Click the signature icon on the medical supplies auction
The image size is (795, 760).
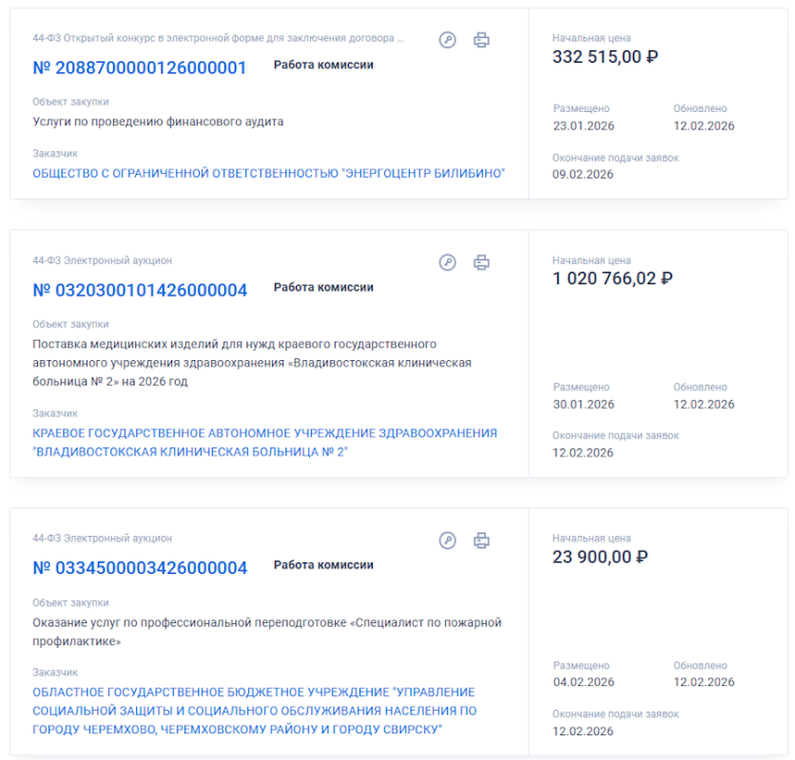pyautogui.click(x=448, y=262)
